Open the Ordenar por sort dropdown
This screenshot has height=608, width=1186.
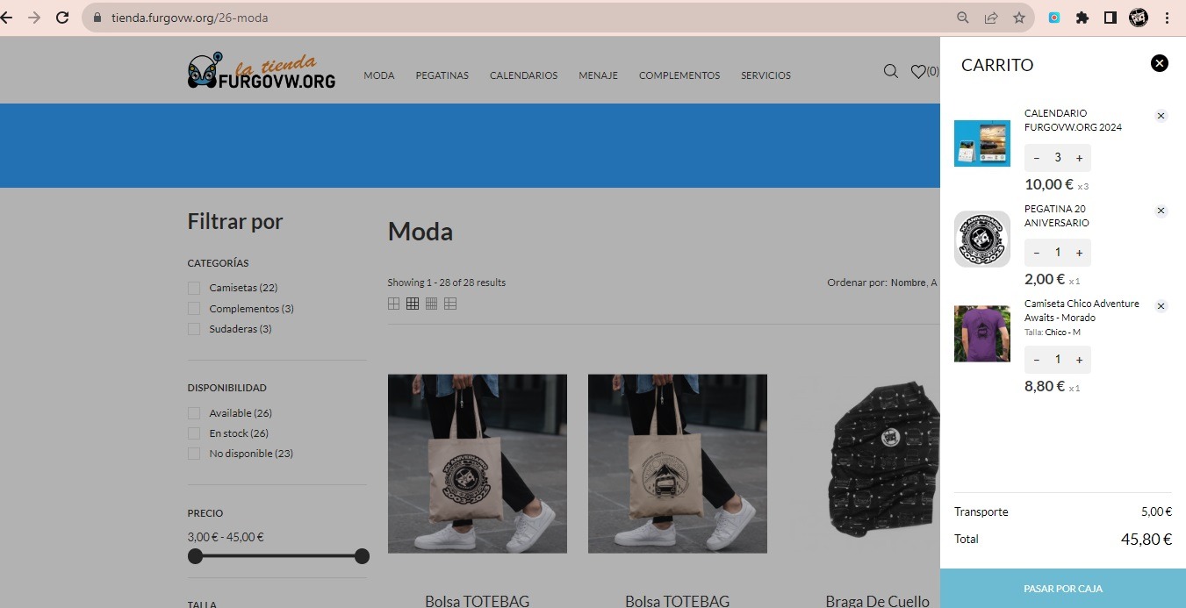coord(914,283)
